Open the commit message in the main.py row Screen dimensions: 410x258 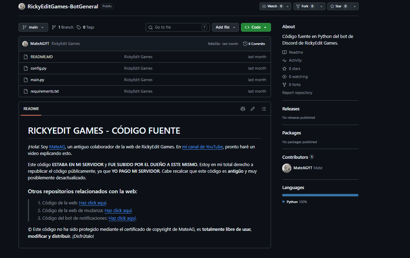[x=138, y=80]
